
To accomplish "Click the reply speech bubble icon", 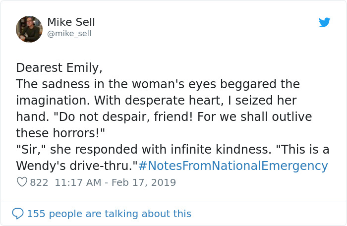I will tap(18, 214).
